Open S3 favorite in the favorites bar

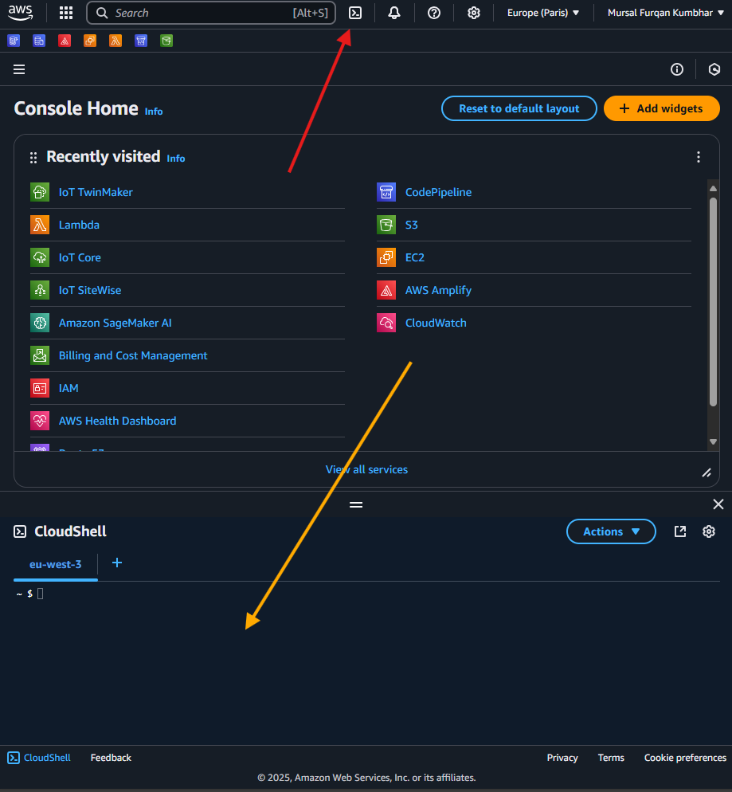pos(166,41)
